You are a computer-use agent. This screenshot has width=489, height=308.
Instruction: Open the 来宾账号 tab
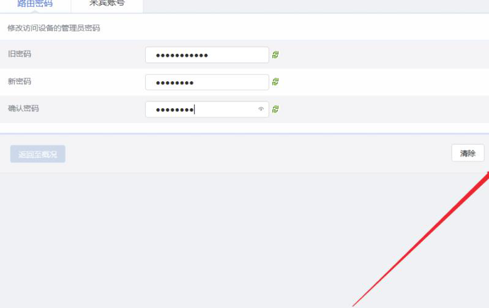click(x=107, y=4)
